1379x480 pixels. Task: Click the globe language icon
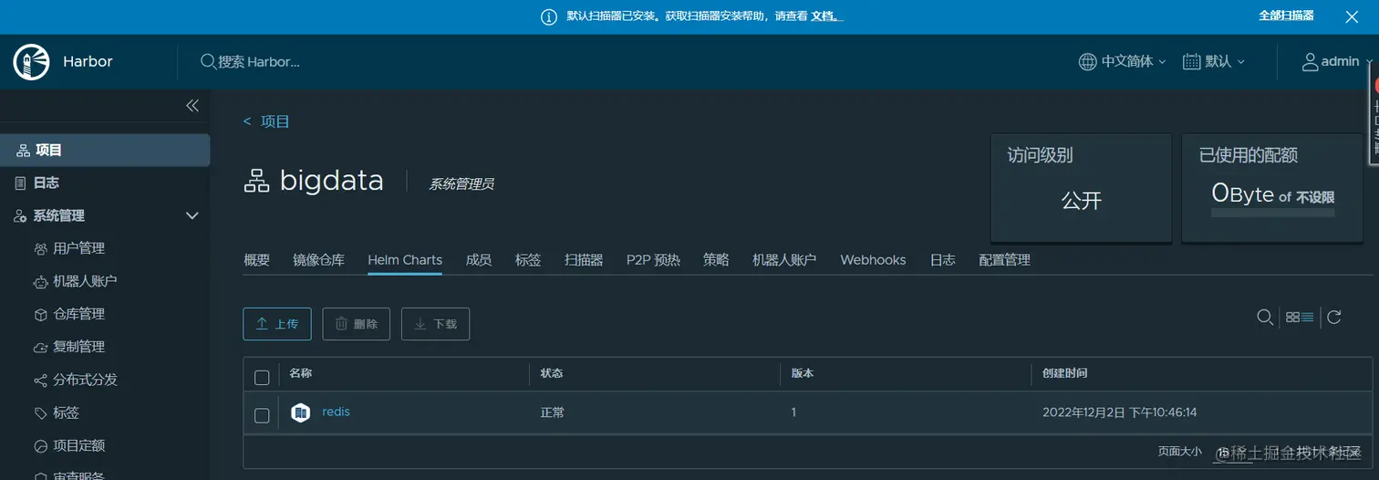tap(1087, 62)
